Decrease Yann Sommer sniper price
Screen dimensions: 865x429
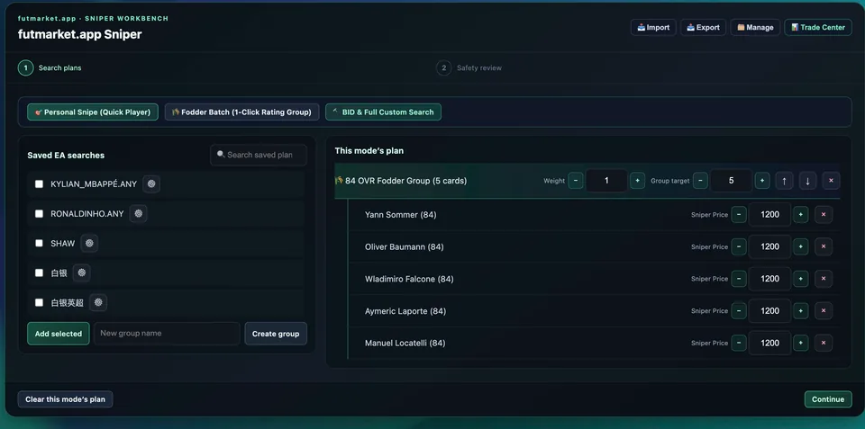(x=739, y=215)
